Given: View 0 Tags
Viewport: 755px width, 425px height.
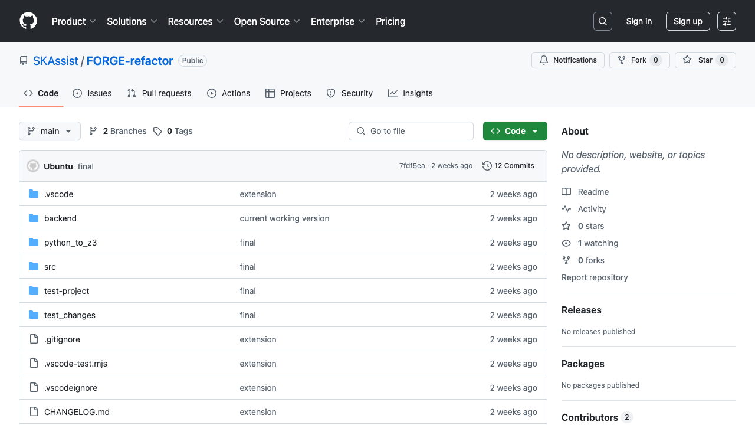Looking at the screenshot, I should click(173, 131).
